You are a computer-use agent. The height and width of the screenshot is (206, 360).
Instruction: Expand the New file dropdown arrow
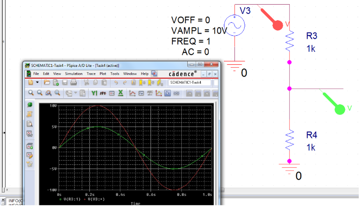click(37, 82)
